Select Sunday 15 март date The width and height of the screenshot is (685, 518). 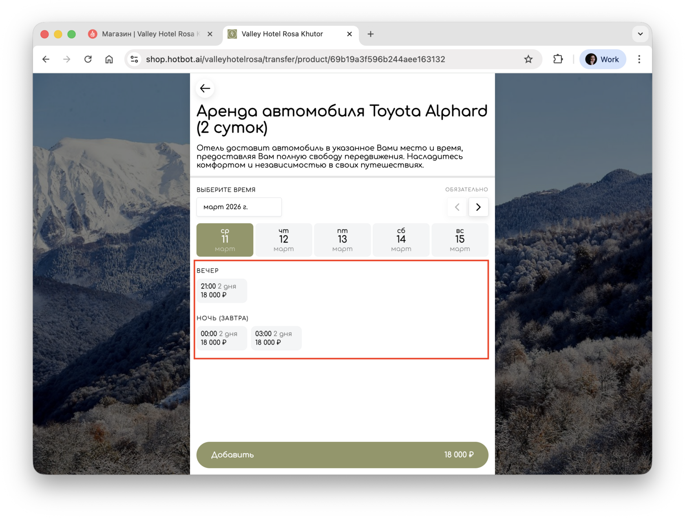pyautogui.click(x=460, y=240)
